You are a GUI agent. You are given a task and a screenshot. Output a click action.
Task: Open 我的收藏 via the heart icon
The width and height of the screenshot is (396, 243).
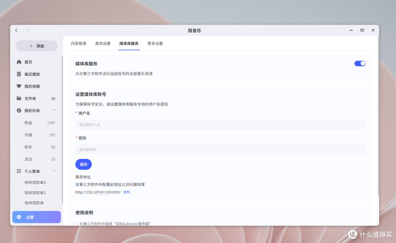pos(19,86)
